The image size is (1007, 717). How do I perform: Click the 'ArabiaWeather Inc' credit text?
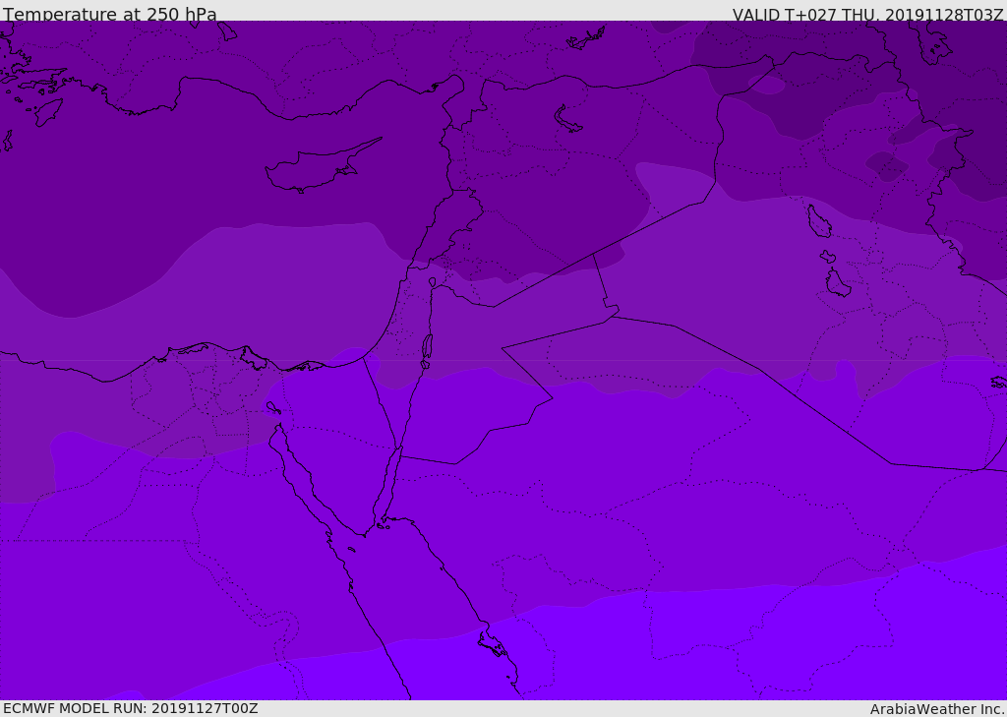pyautogui.click(x=937, y=709)
